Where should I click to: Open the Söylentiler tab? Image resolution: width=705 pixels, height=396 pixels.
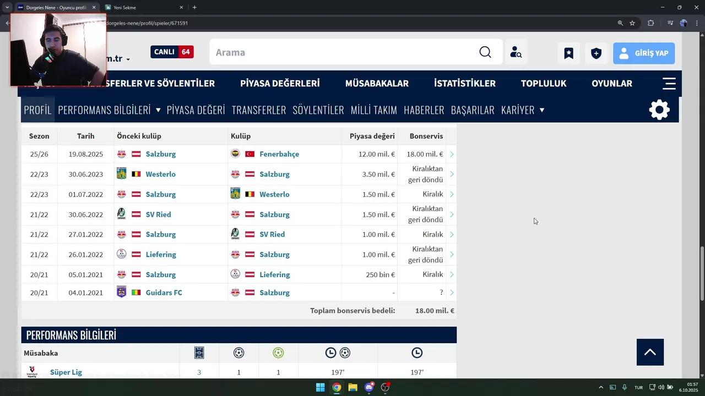pyautogui.click(x=318, y=110)
